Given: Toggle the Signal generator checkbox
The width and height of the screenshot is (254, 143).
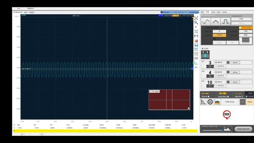Looking at the screenshot, I should click(202, 15).
